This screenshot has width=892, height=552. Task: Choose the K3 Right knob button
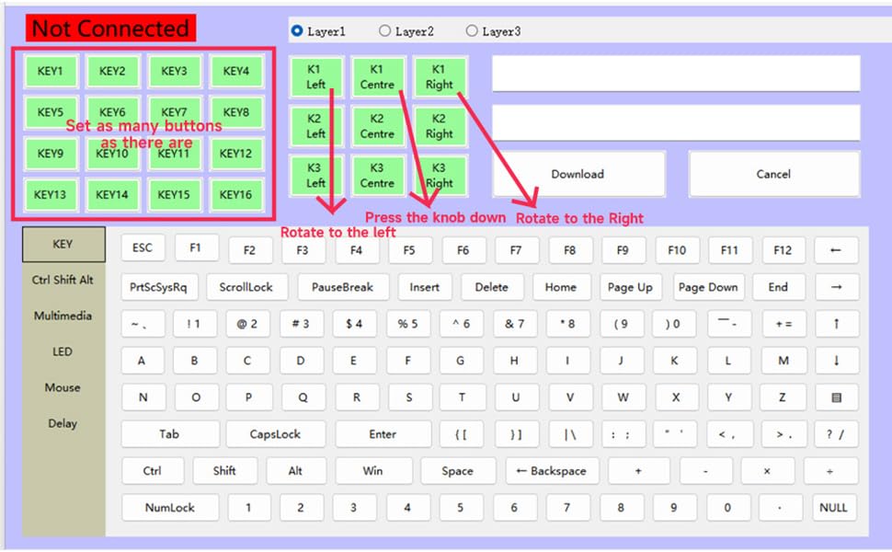[x=440, y=175]
